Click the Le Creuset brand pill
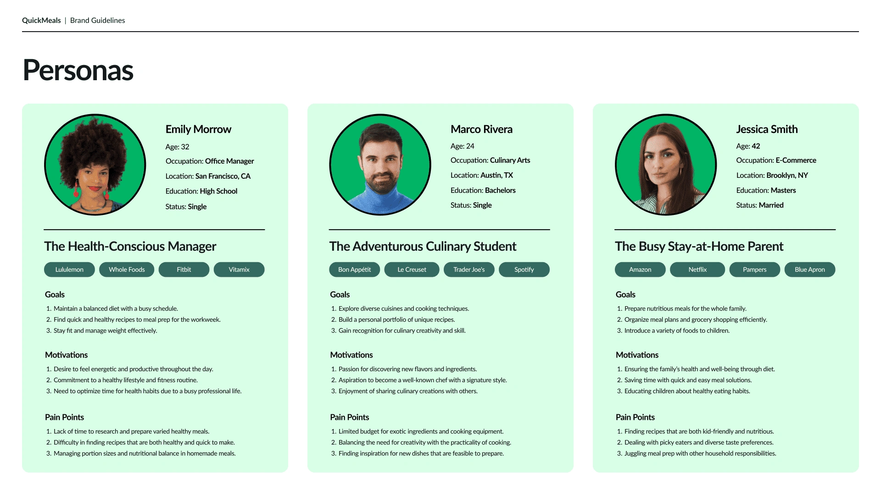 click(412, 269)
